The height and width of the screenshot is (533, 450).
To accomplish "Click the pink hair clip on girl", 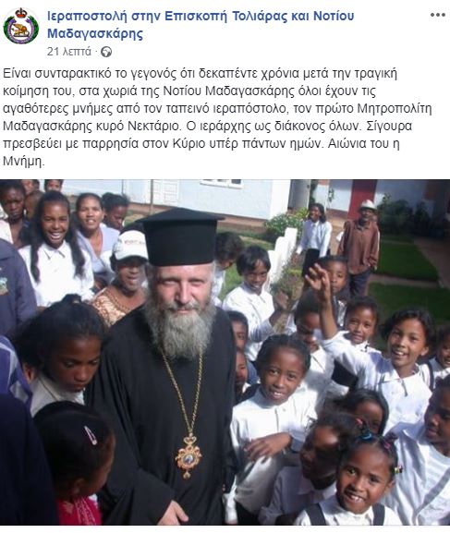I will click(91, 435).
